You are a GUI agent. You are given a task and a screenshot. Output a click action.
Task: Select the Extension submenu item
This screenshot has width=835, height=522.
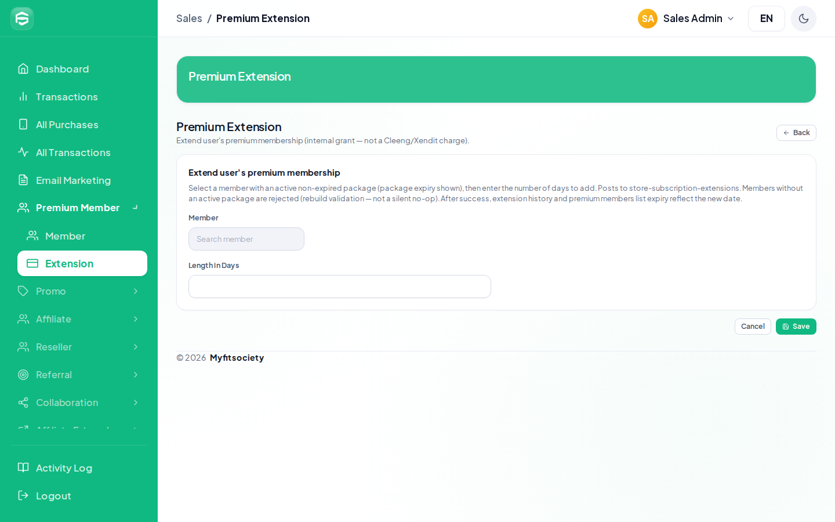(x=82, y=263)
